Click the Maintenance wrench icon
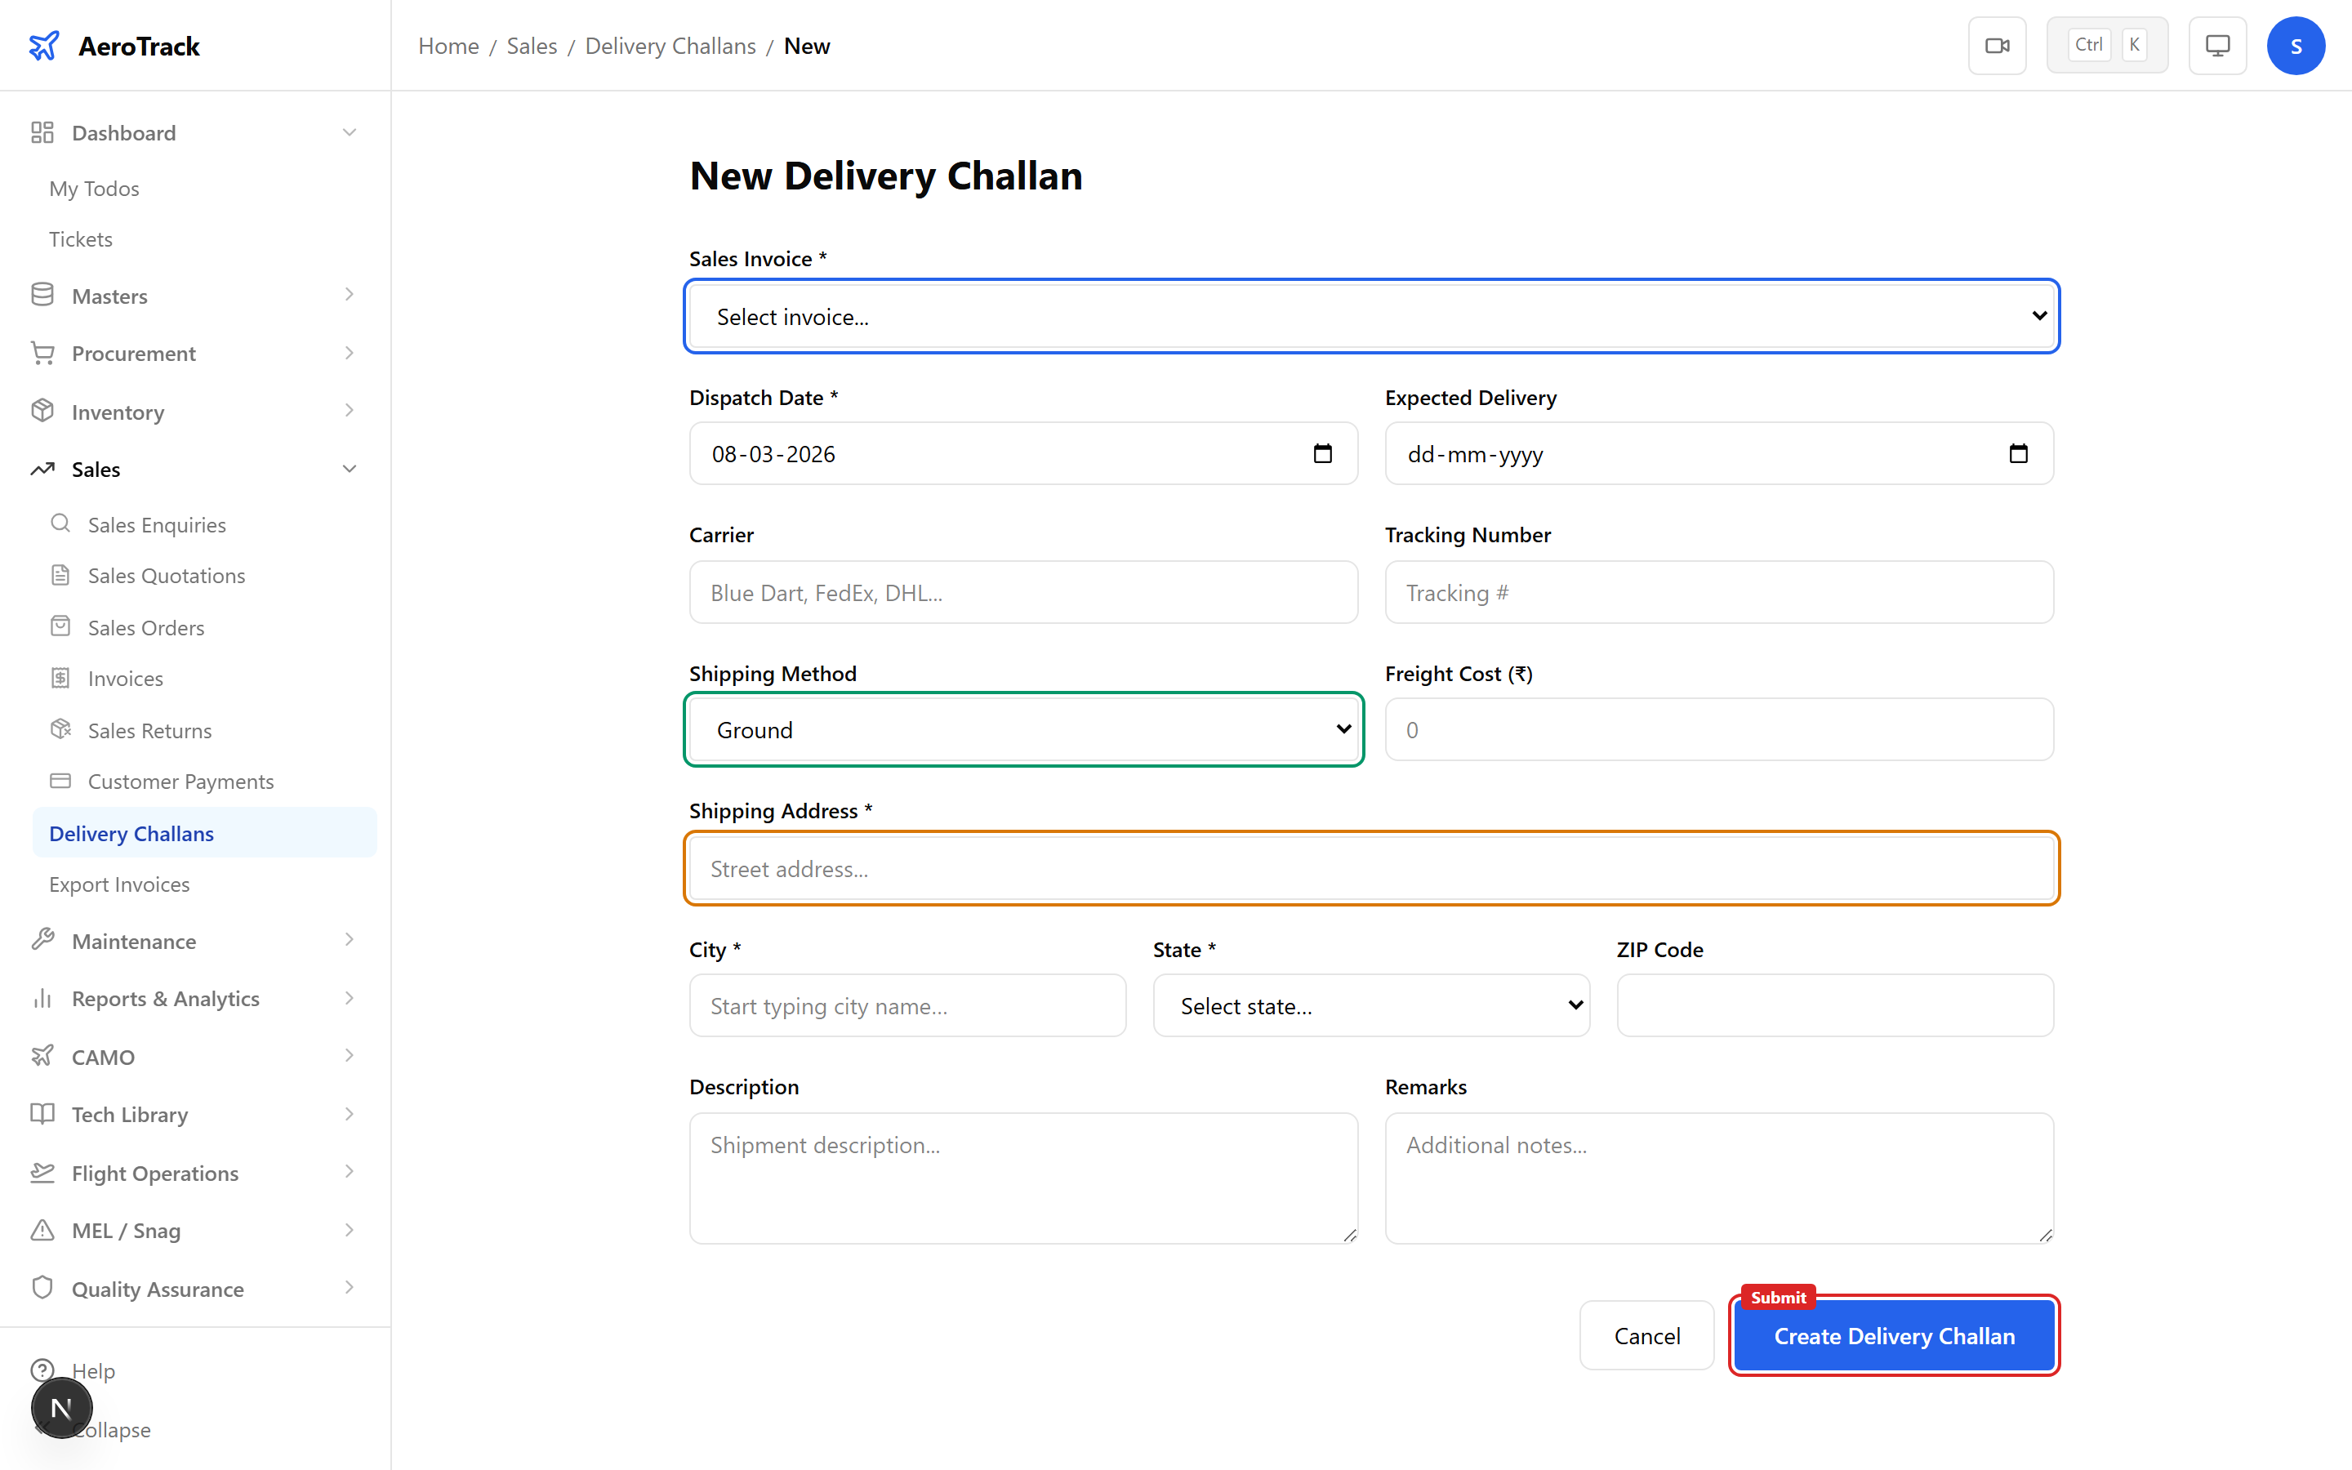This screenshot has width=2352, height=1470. [x=42, y=940]
